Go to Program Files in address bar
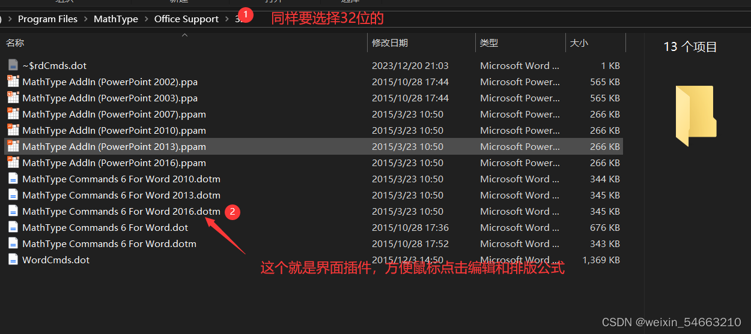 47,19
